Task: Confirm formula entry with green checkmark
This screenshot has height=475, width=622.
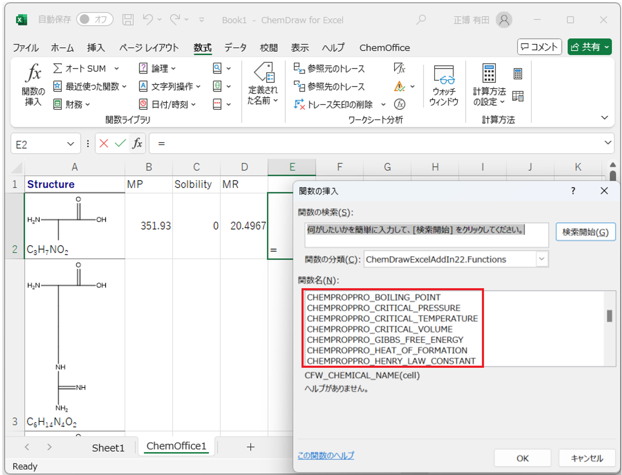Action: [120, 143]
